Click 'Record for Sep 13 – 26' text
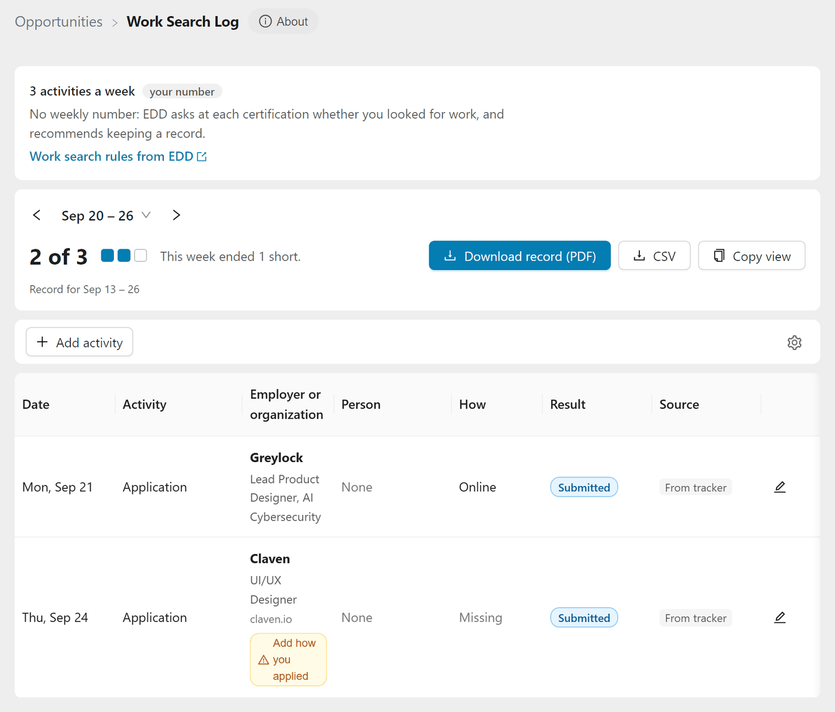The height and width of the screenshot is (712, 835). (x=85, y=289)
